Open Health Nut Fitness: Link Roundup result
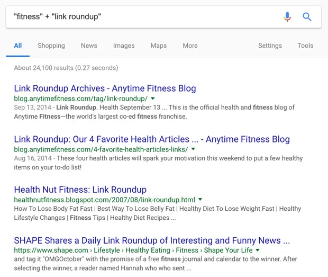The image size is (328, 277). click(x=80, y=190)
